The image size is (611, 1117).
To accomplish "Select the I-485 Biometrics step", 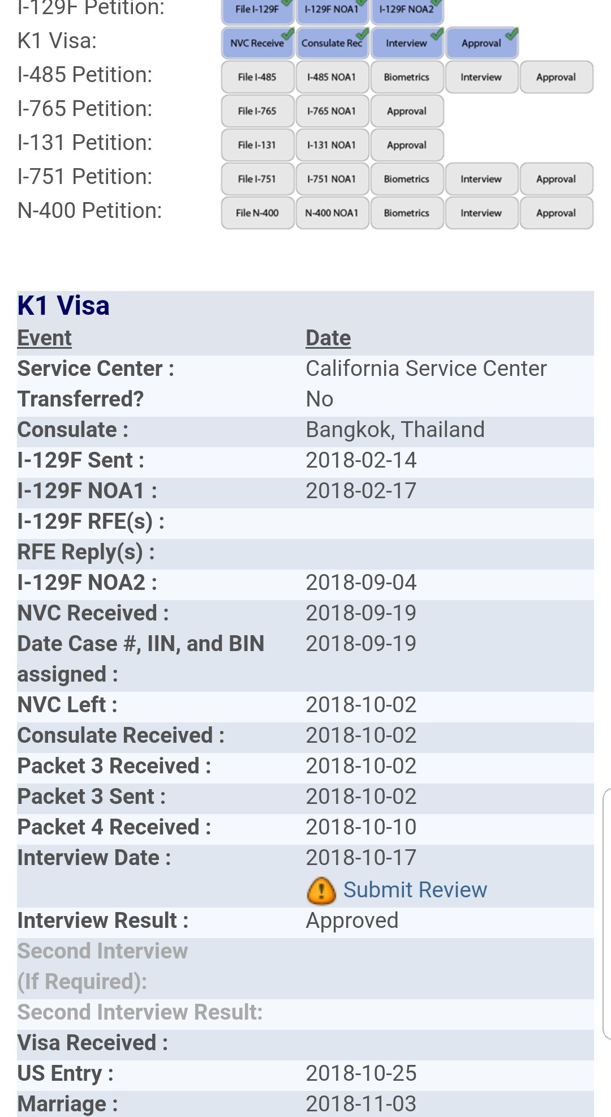I will click(x=407, y=77).
